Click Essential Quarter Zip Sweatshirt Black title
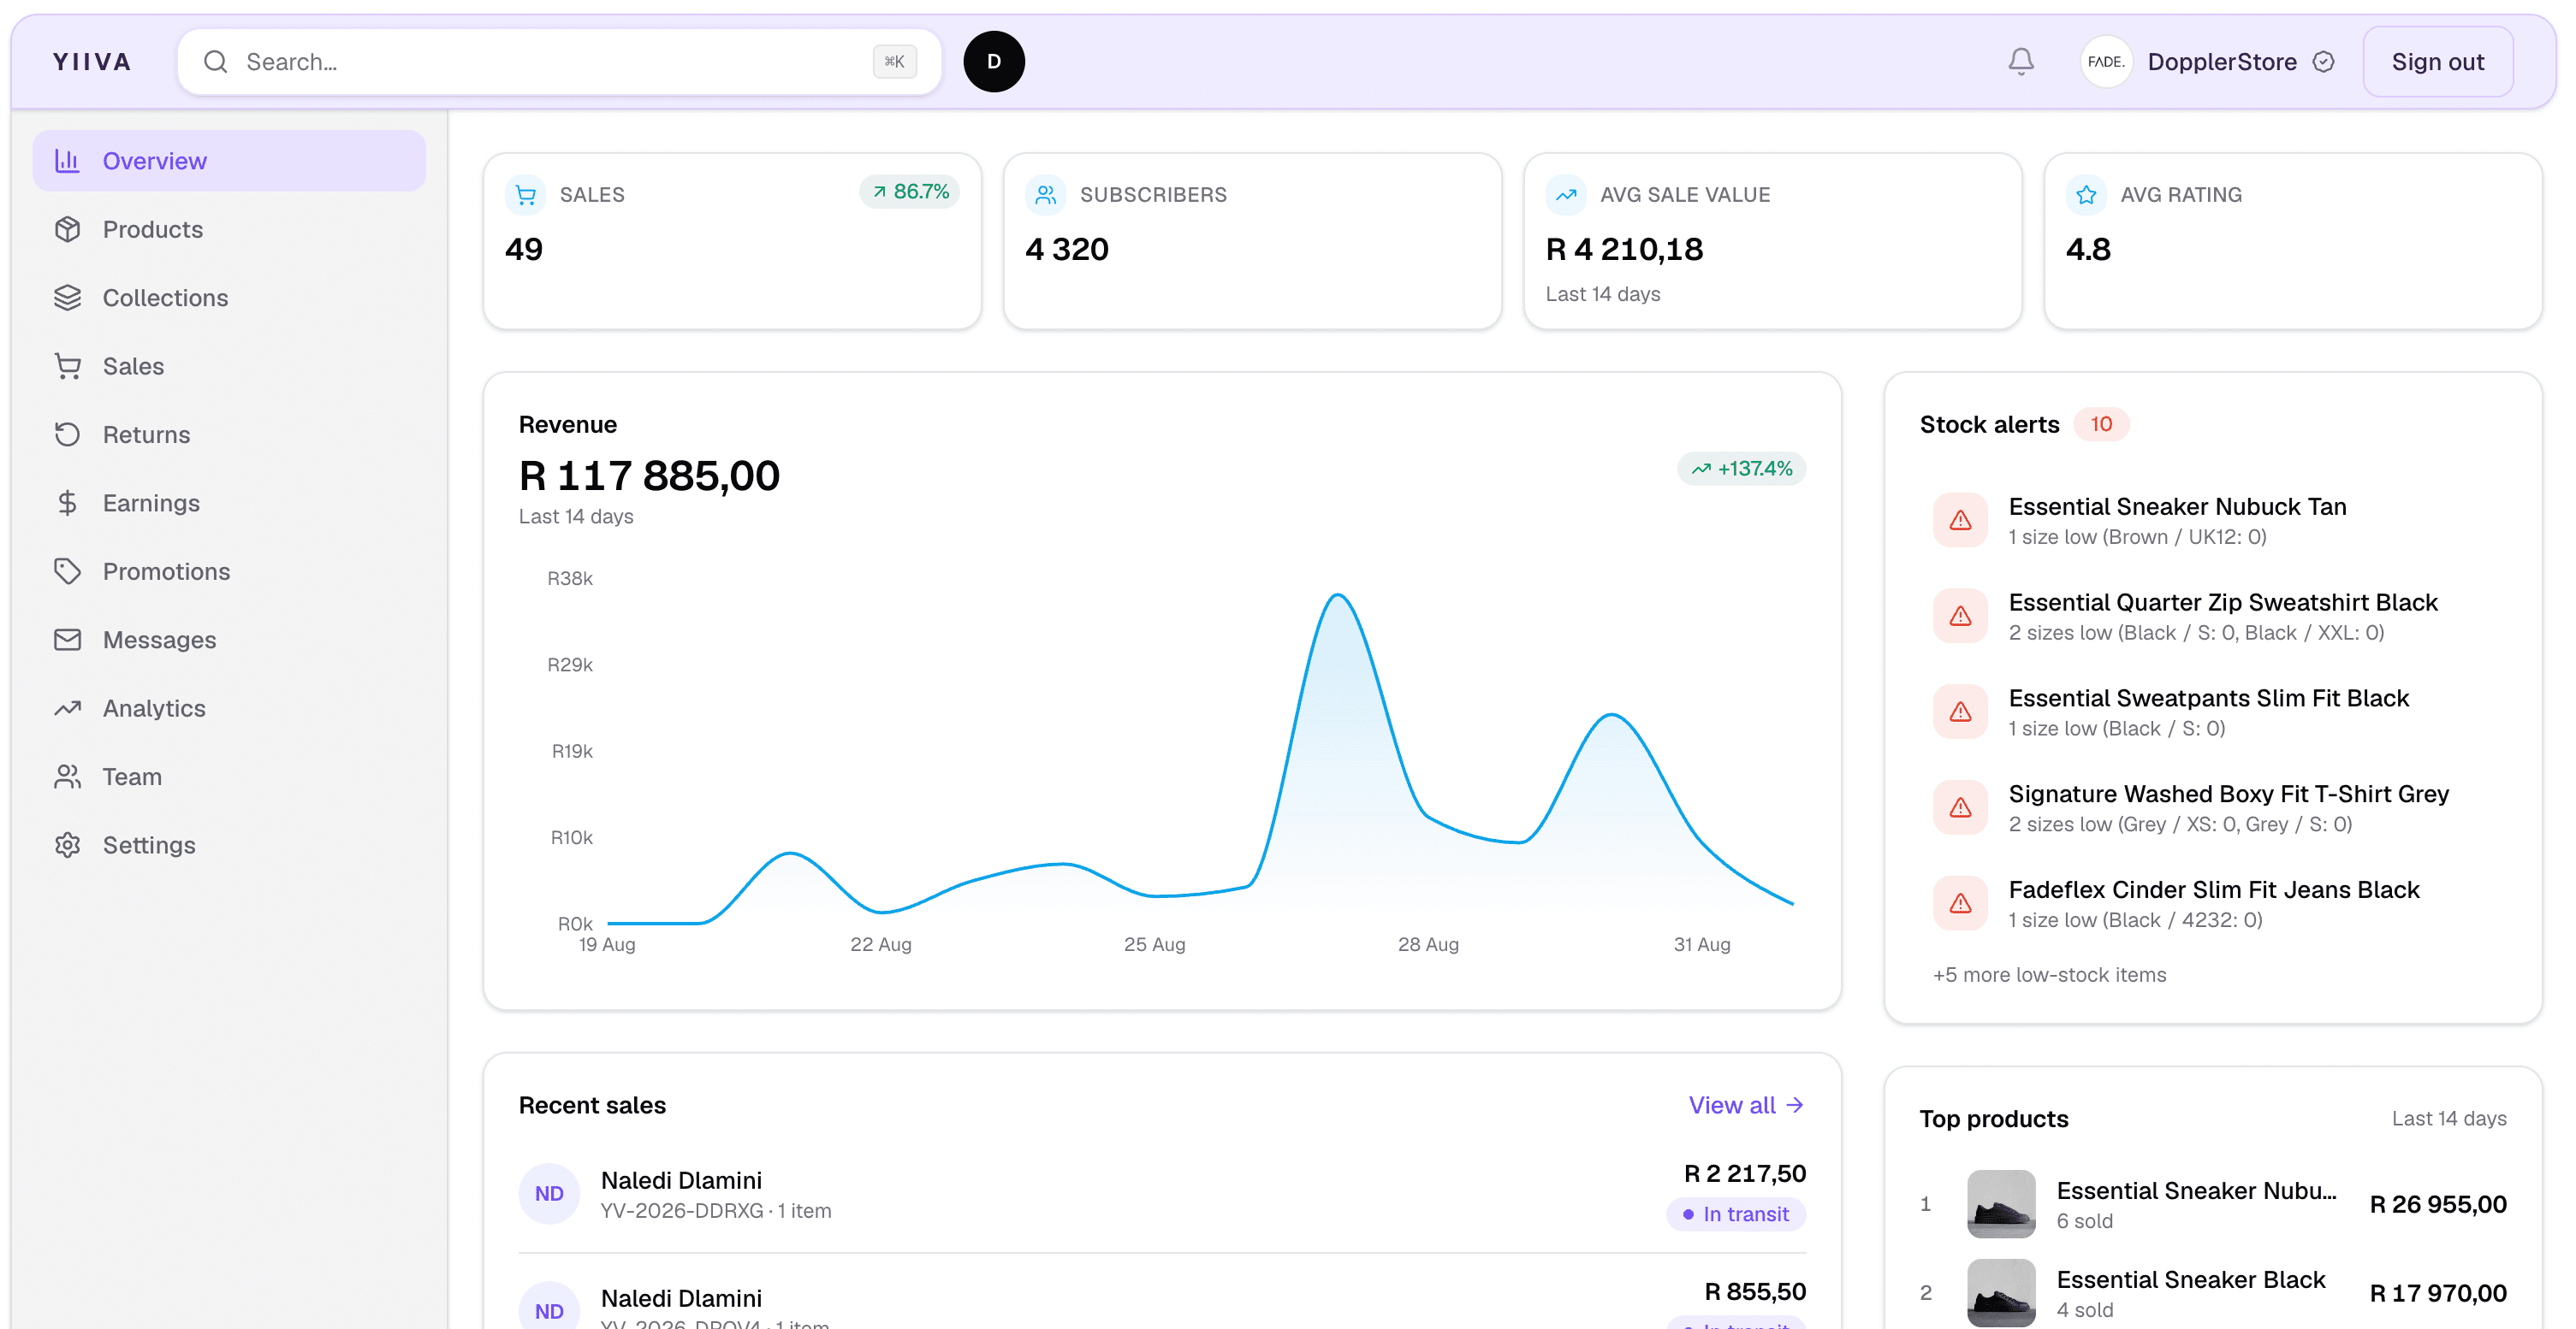Viewport: 2576px width, 1329px height. pyautogui.click(x=2223, y=603)
